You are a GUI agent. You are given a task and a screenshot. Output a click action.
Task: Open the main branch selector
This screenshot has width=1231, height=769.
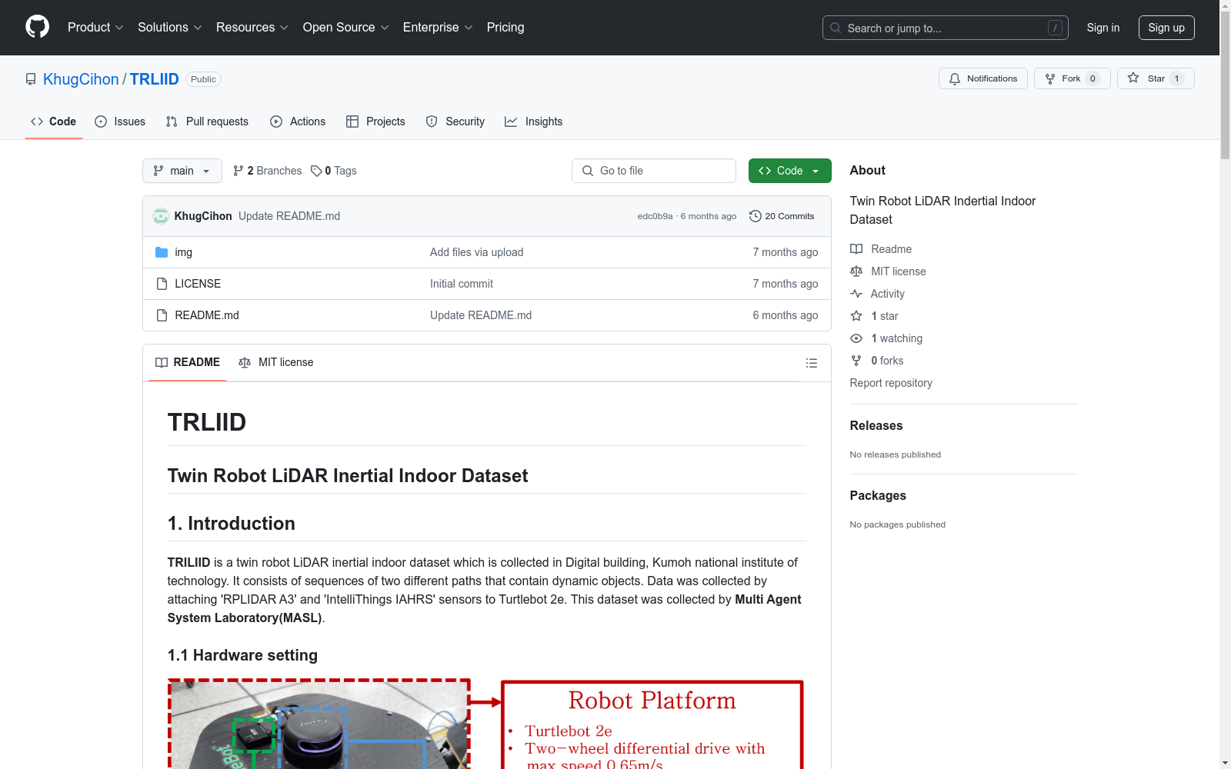pos(182,171)
